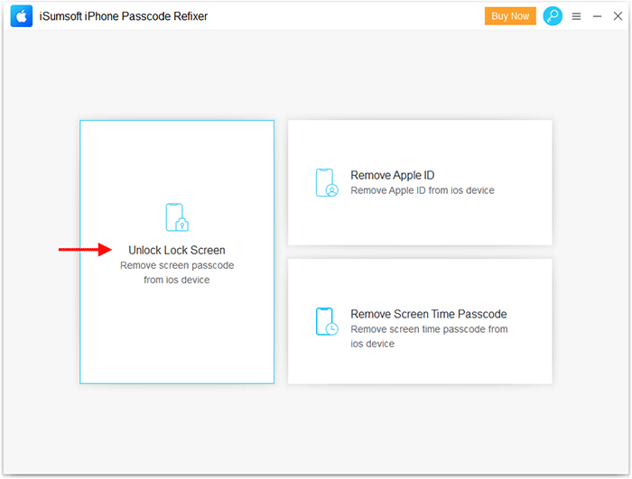Click the phone with user icon
Image resolution: width=632 pixels, height=479 pixels.
[x=327, y=182]
